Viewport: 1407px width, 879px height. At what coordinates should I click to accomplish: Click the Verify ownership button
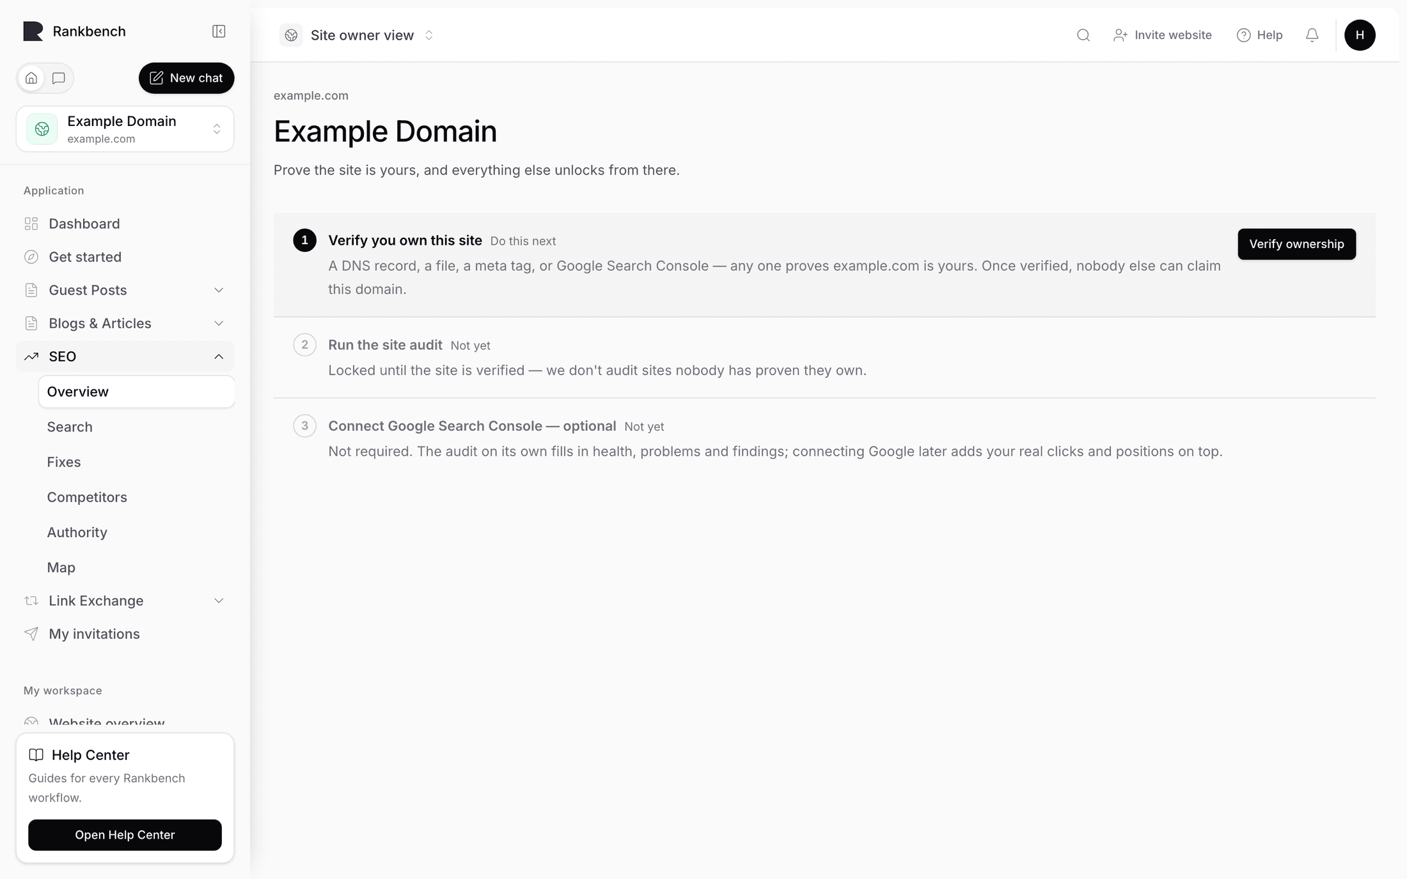[1296, 244]
